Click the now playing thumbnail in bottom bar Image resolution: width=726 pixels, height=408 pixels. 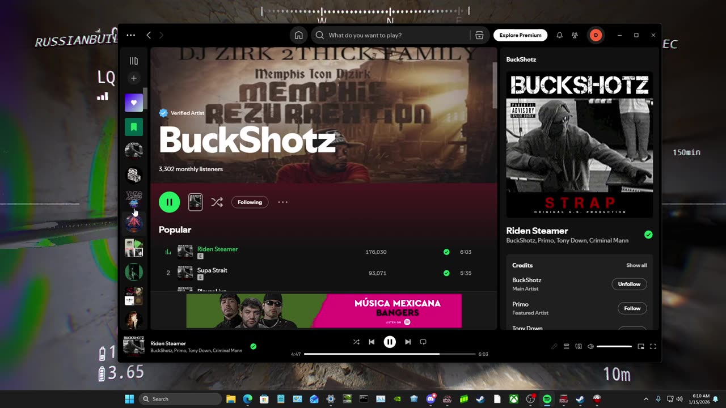134,346
